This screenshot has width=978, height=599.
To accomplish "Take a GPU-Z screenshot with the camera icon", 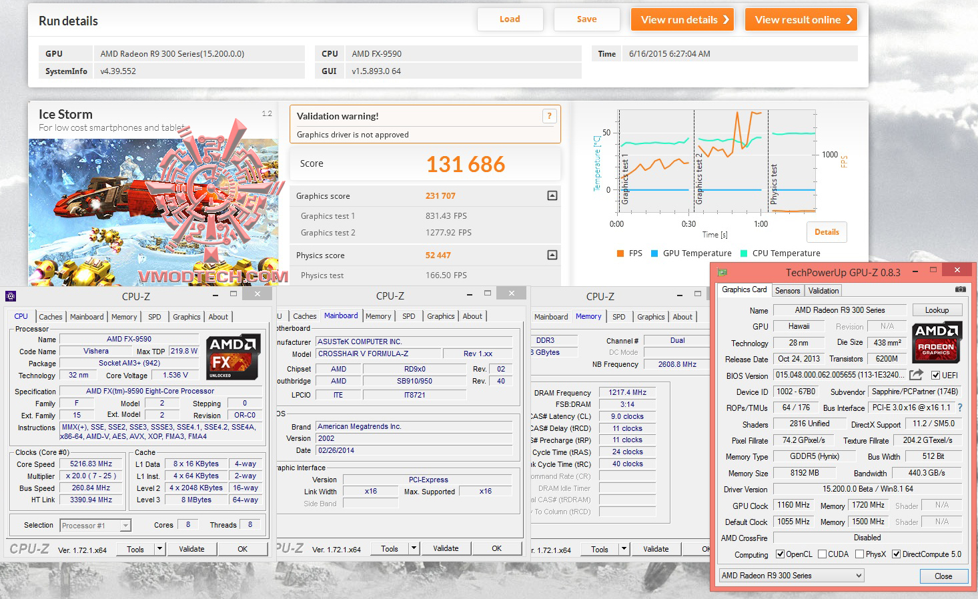I will 960,289.
